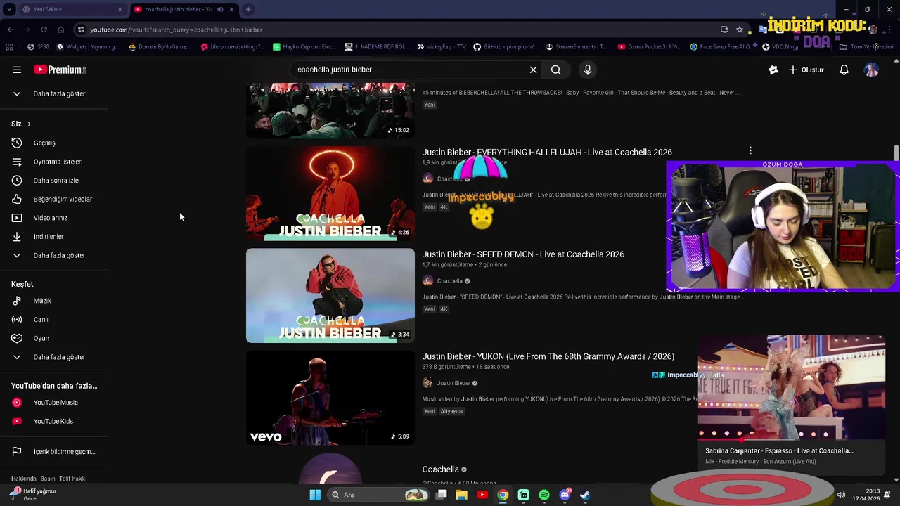
Task: Go back in browser history
Action: tap(10, 30)
